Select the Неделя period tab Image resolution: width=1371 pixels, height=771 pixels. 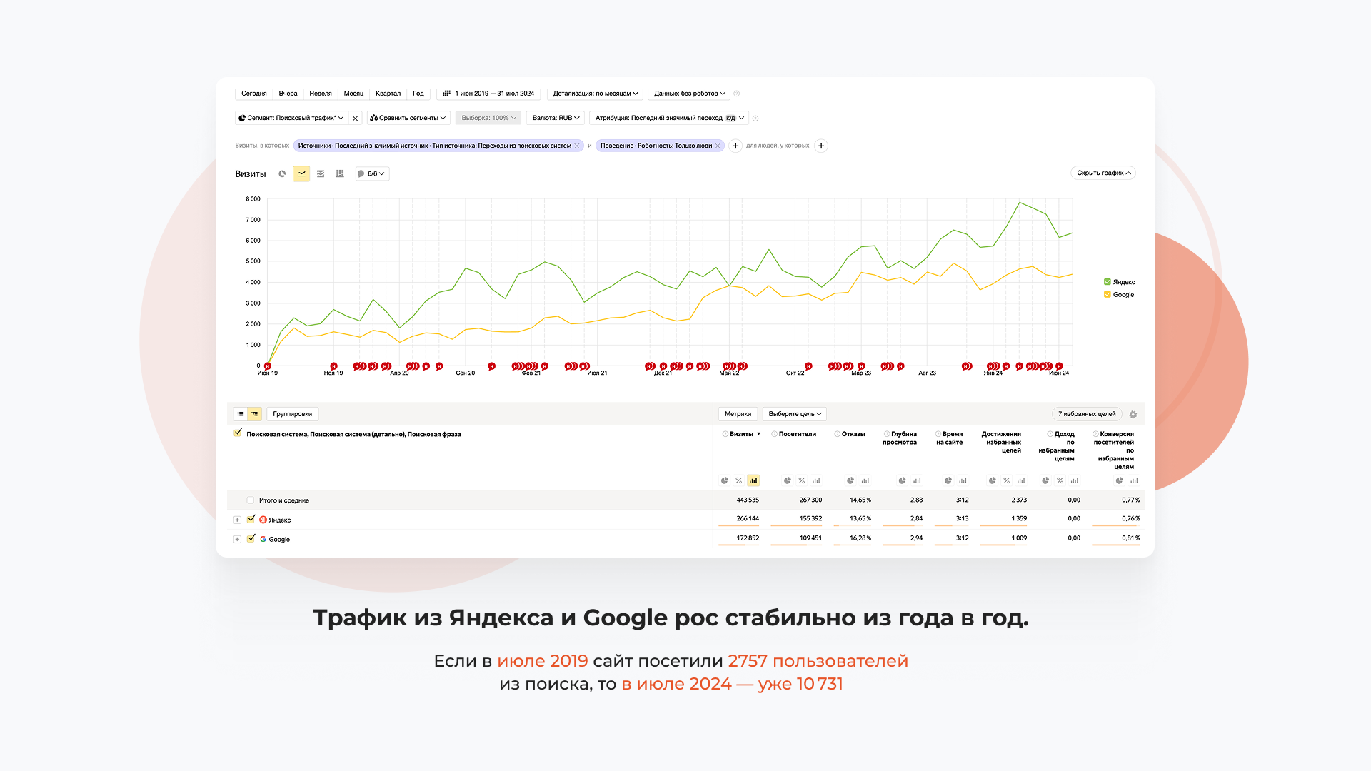[320, 94]
